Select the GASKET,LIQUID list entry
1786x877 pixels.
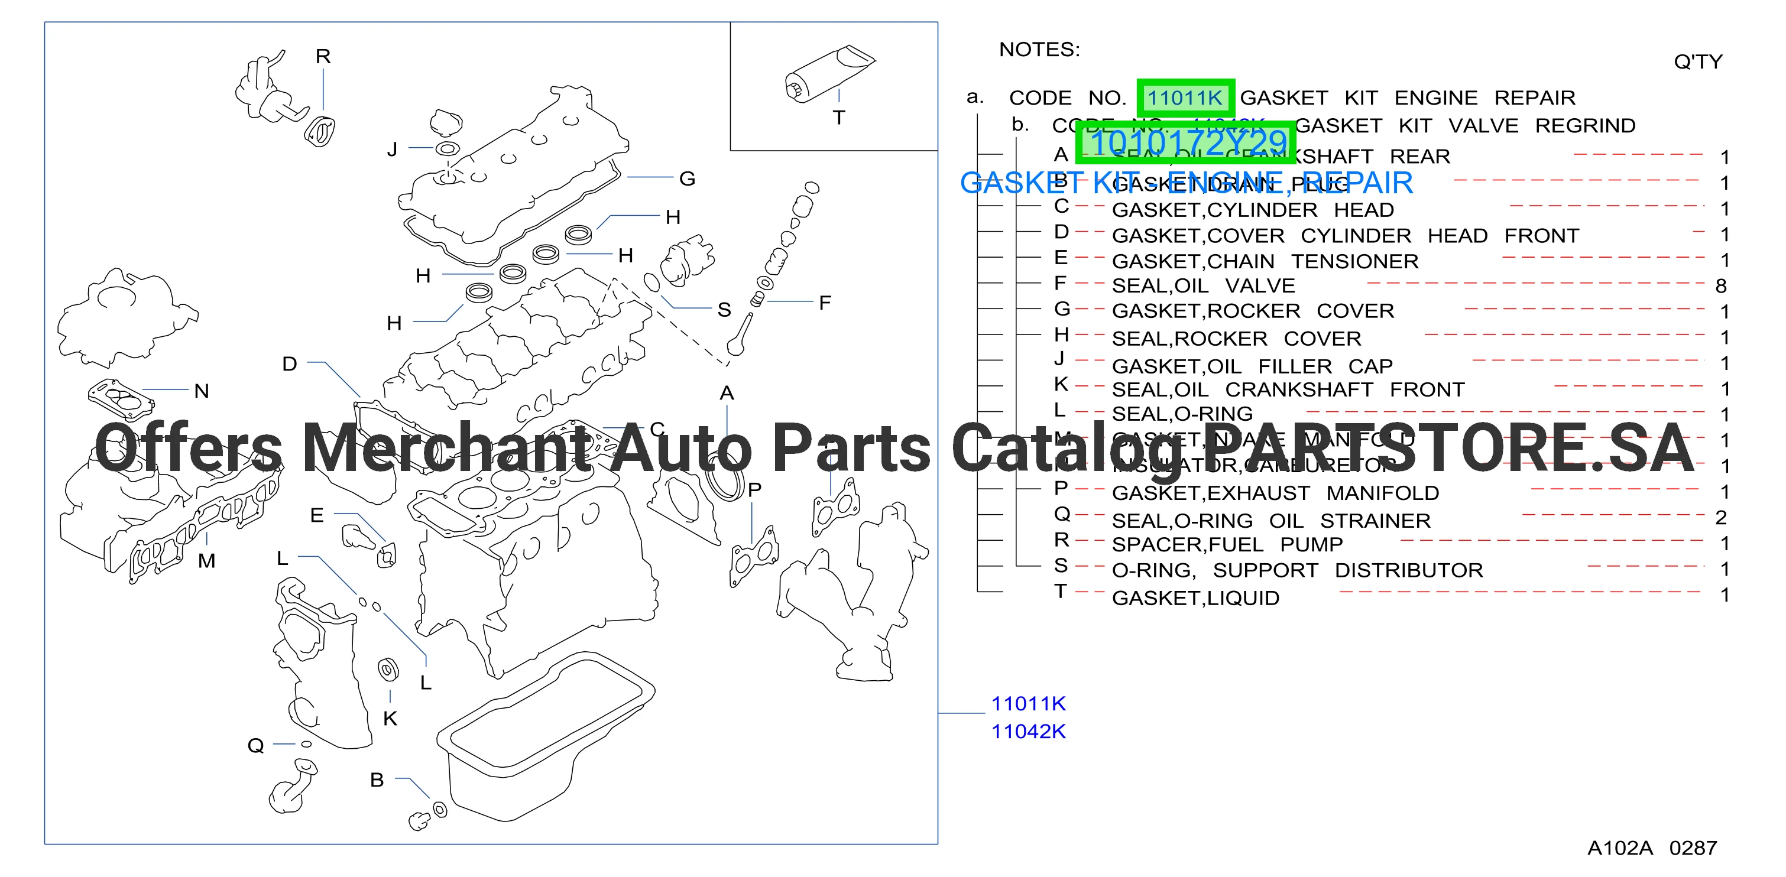click(1196, 597)
